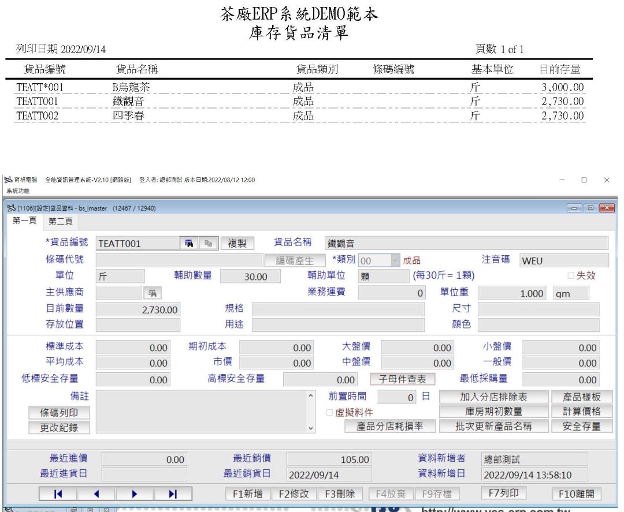
Task: Click the 複製 button
Action: [x=237, y=243]
